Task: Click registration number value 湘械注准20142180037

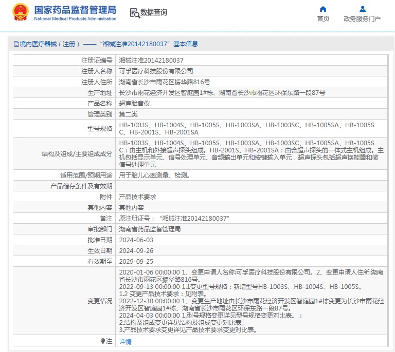Action: coord(151,60)
